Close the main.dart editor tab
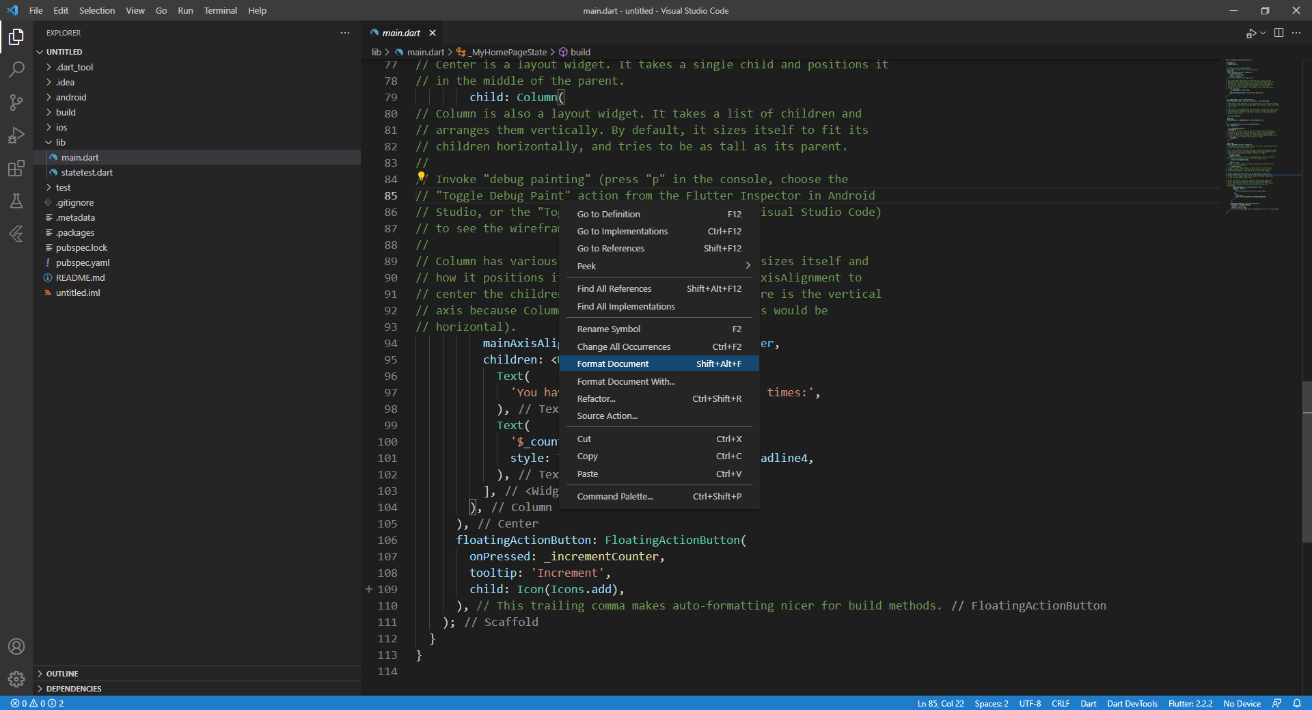 coord(433,33)
